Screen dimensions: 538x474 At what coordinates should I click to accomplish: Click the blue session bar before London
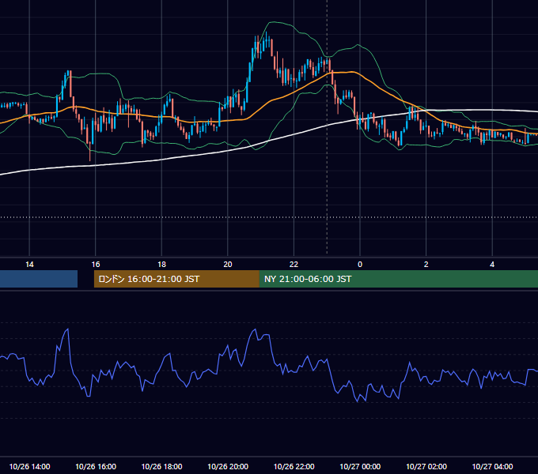[39, 279]
